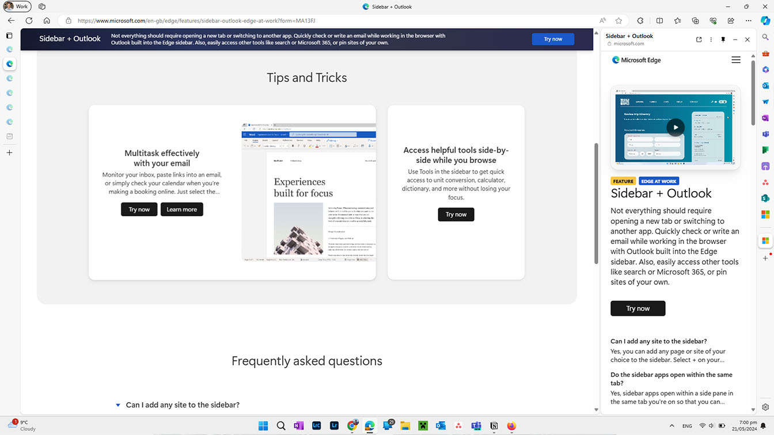Click the Share icon in the toolbar
Image resolution: width=774 pixels, height=435 pixels.
click(x=731, y=21)
